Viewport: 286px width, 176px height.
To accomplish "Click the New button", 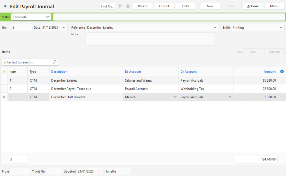I will tap(210, 6).
